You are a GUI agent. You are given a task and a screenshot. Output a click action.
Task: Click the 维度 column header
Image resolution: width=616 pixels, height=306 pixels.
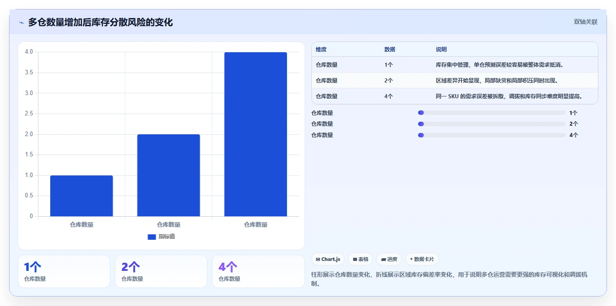point(321,49)
